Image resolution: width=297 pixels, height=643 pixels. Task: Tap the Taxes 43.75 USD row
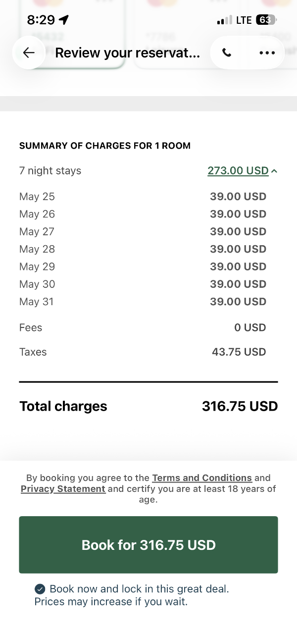[x=143, y=352]
